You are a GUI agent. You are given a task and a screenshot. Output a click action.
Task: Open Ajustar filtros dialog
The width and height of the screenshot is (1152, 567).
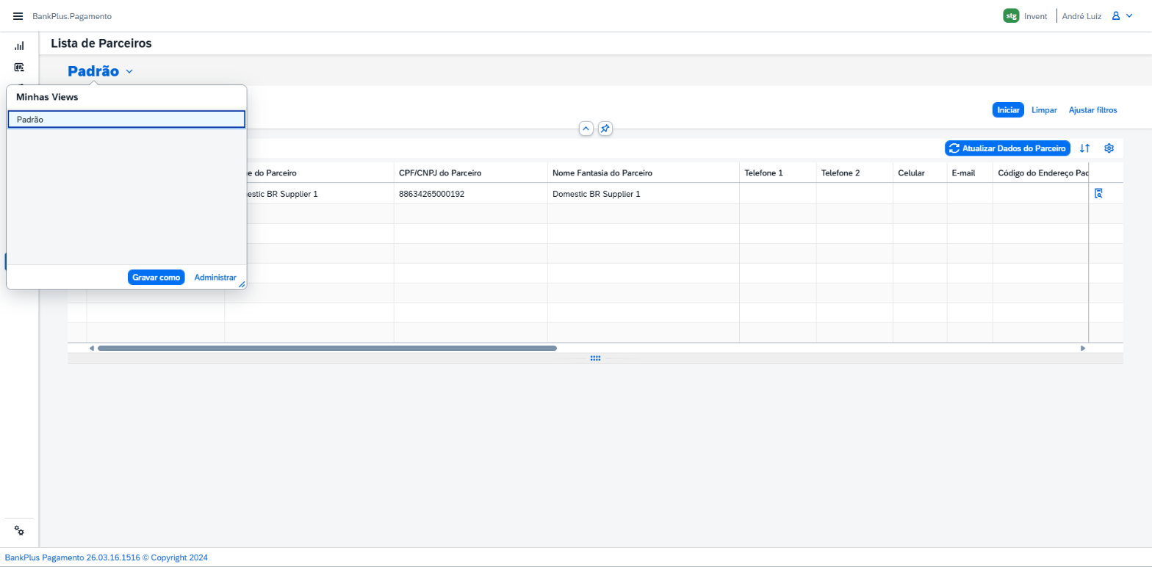click(x=1092, y=110)
